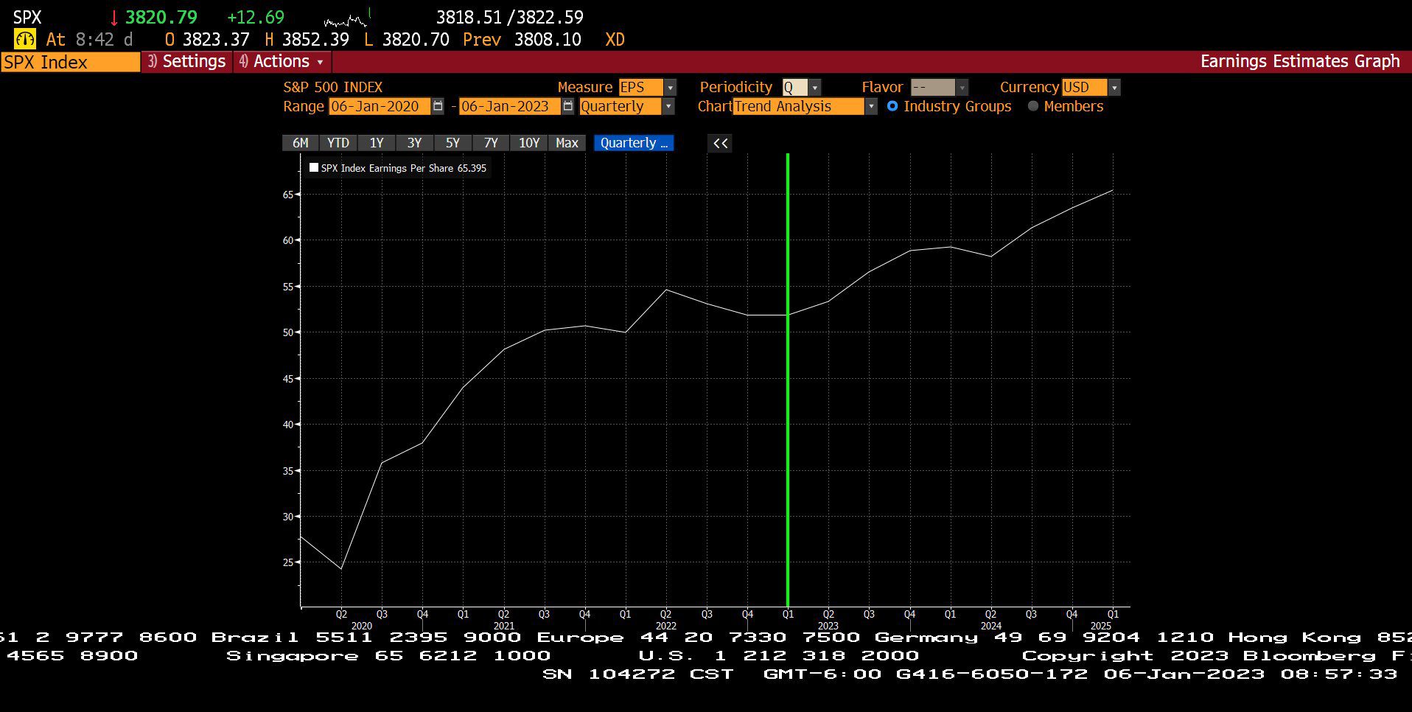The height and width of the screenshot is (712, 1412).
Task: Select the YTD range tab
Action: point(338,143)
